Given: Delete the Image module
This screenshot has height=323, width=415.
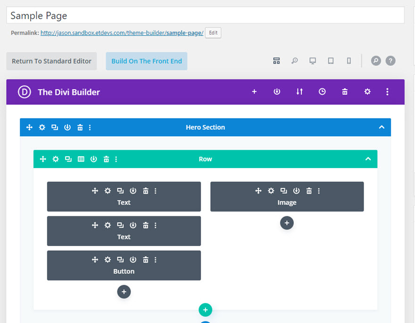Looking at the screenshot, I should click(309, 191).
